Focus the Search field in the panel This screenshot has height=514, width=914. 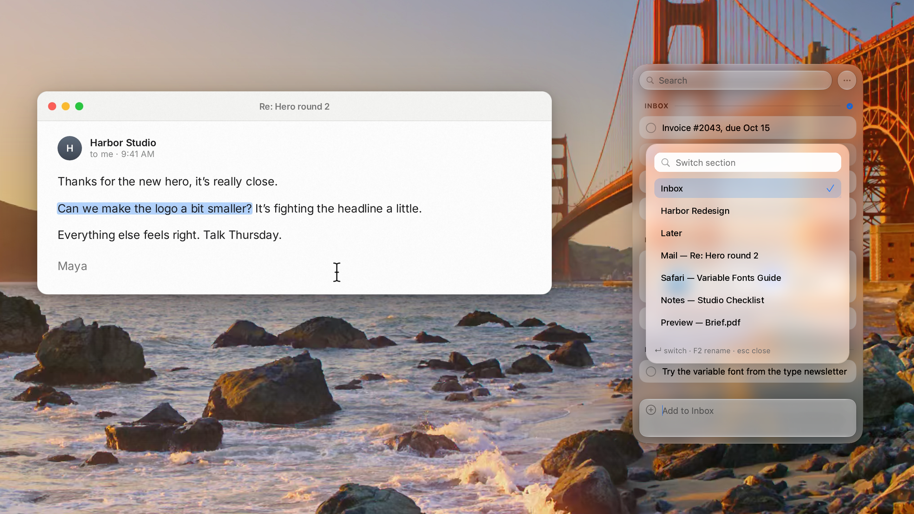(735, 80)
